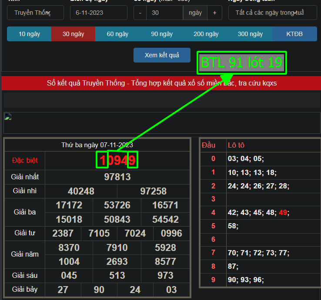Switch to the 200 ngày tab
Image resolution: width=321 pixels, height=300 pixels.
coord(206,34)
